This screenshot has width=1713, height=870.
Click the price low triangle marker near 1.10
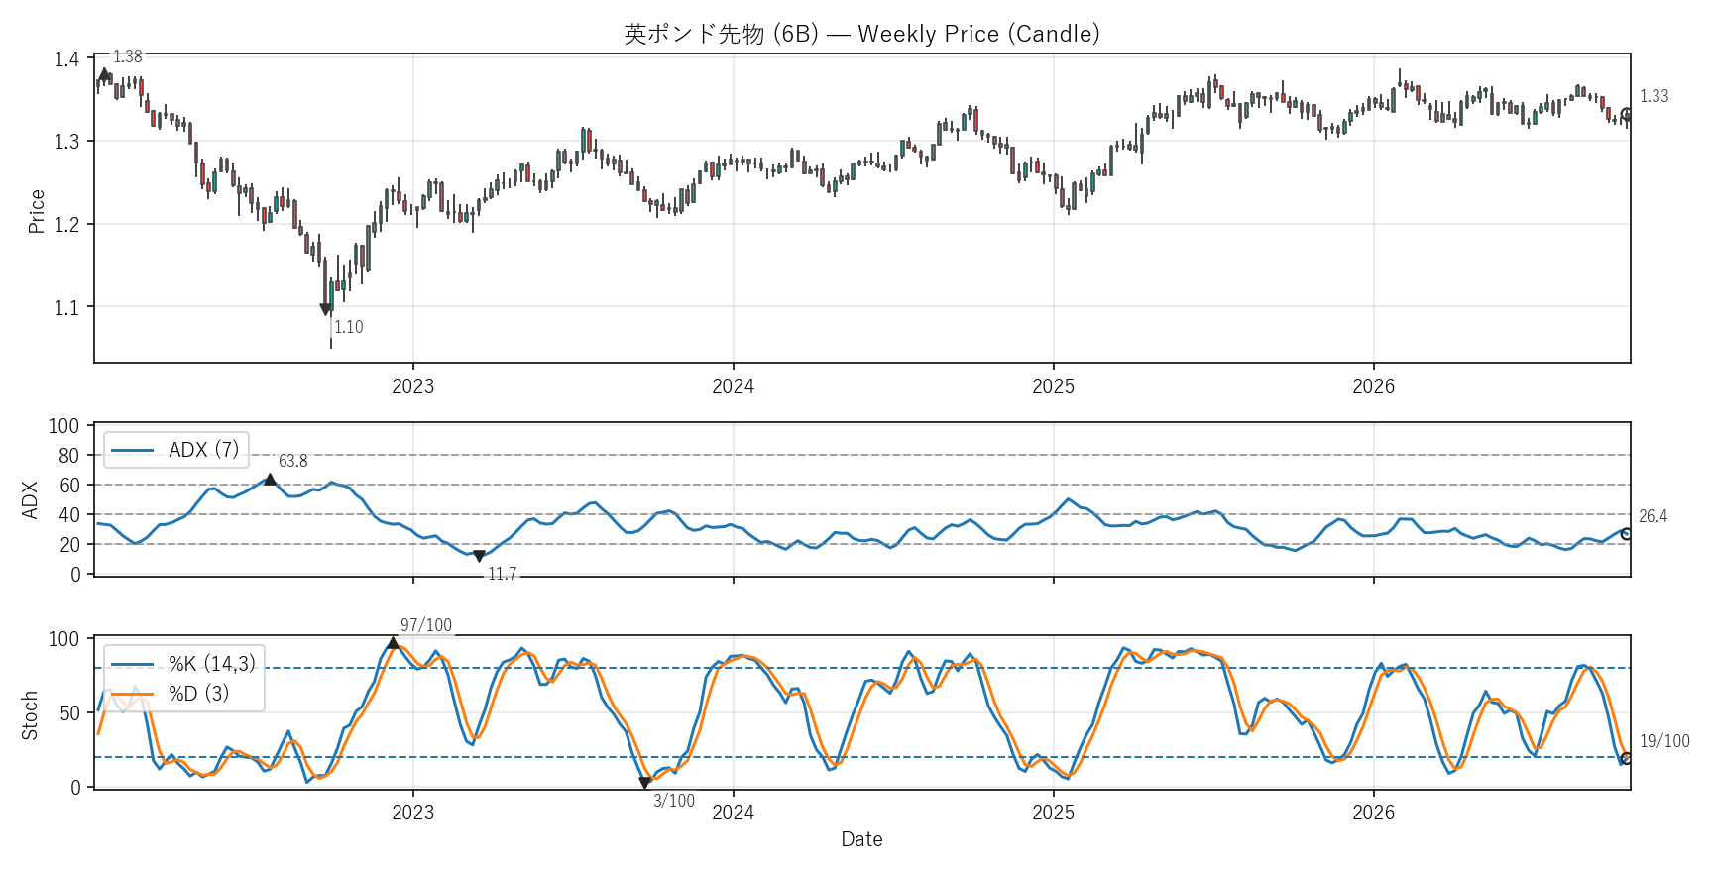[x=325, y=309]
